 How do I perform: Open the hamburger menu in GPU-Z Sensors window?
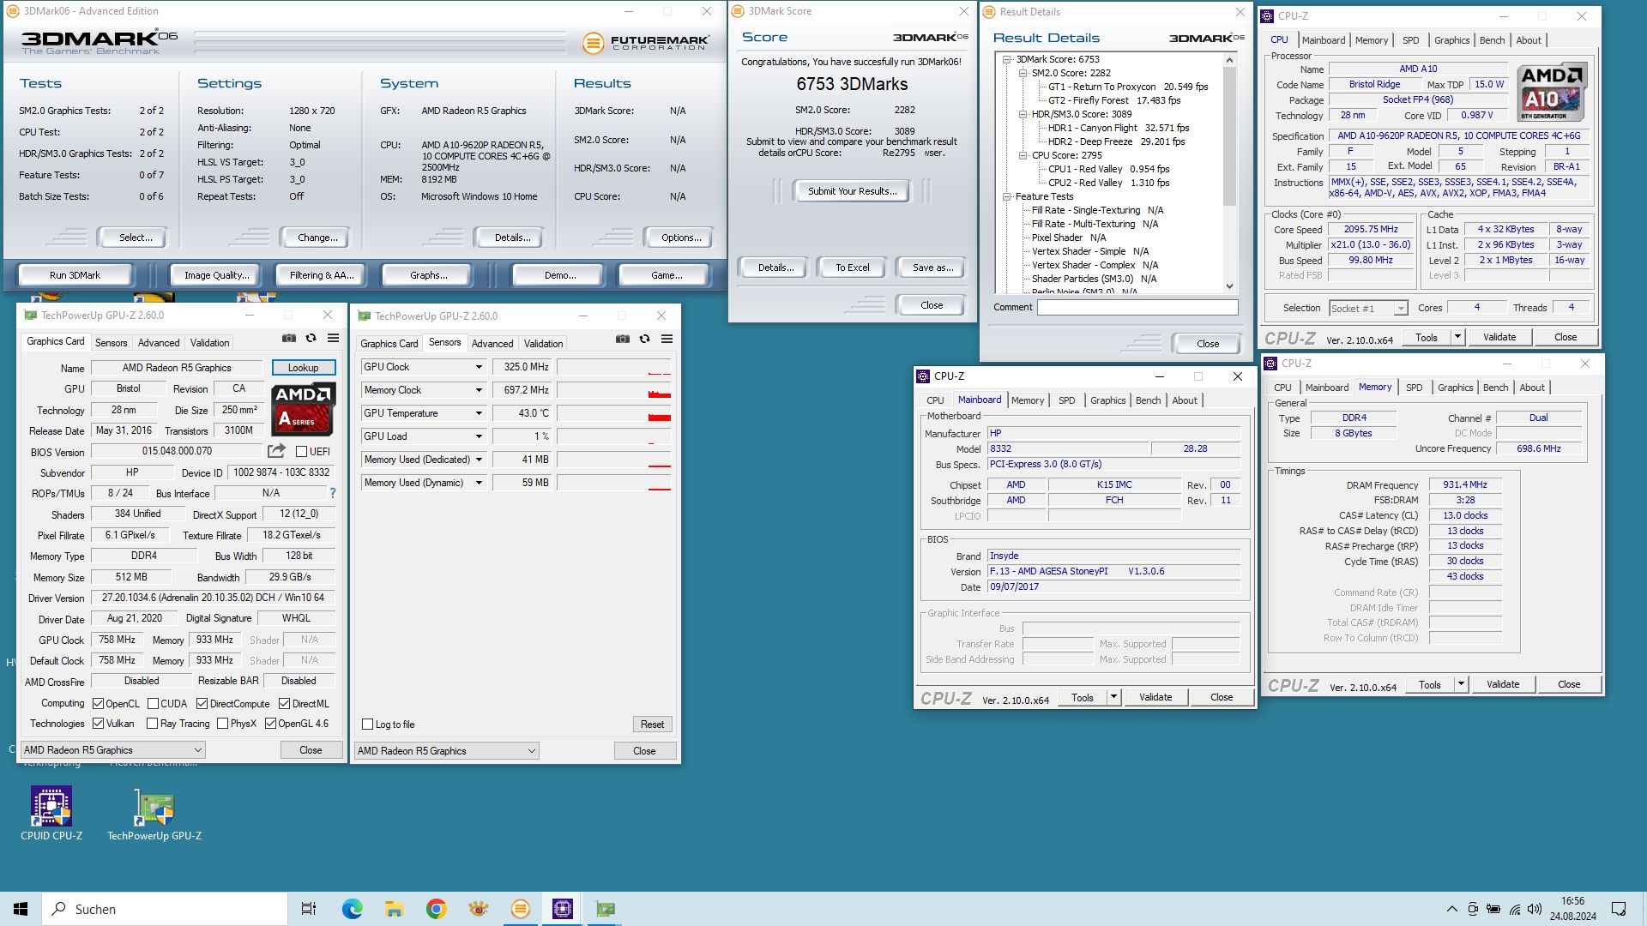point(667,340)
